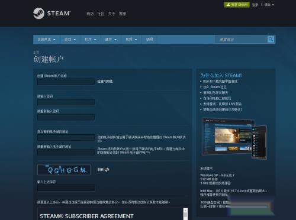Click the subscriber agreement scrollbar up arrow
Image resolution: width=296 pixels, height=220 pixels.
[185, 211]
